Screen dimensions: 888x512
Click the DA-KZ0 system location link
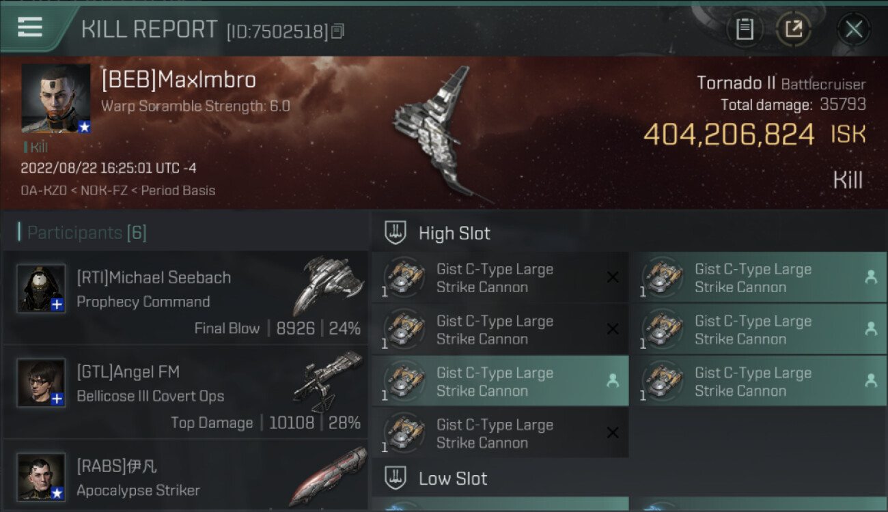44,191
